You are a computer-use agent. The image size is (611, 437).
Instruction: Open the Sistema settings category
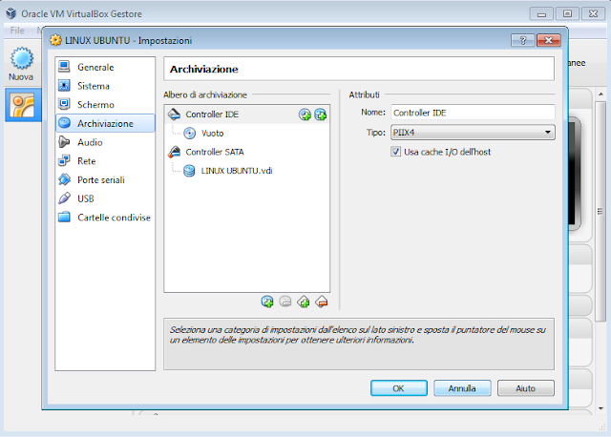coord(105,86)
